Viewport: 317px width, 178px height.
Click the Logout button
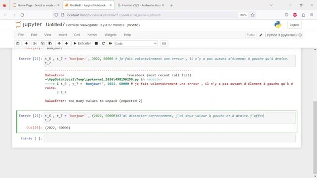[x=294, y=25]
